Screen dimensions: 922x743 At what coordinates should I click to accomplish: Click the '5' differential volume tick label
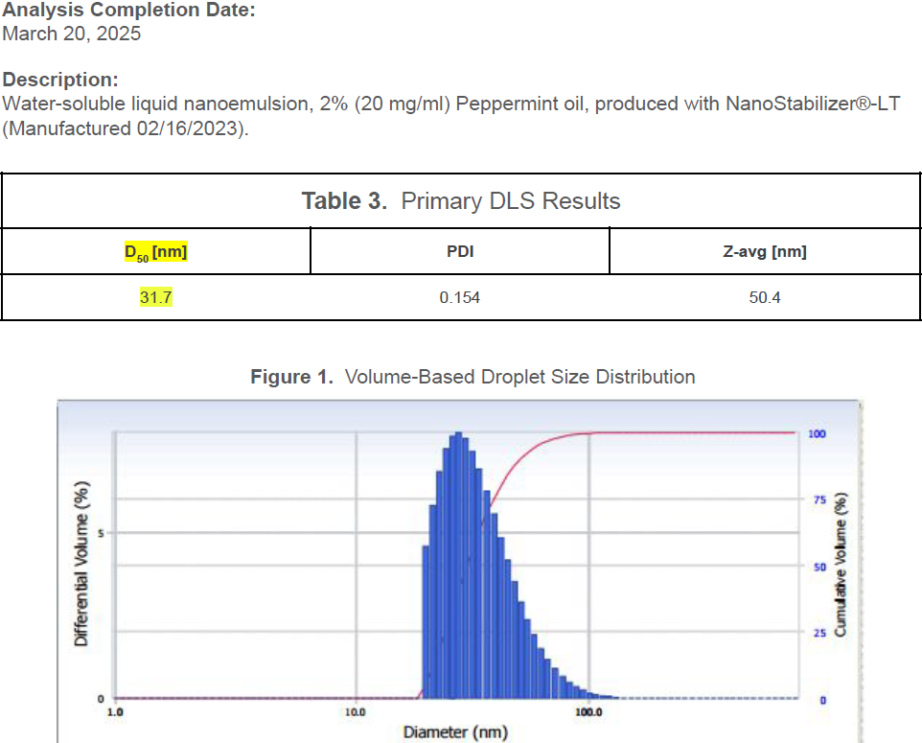point(101,534)
